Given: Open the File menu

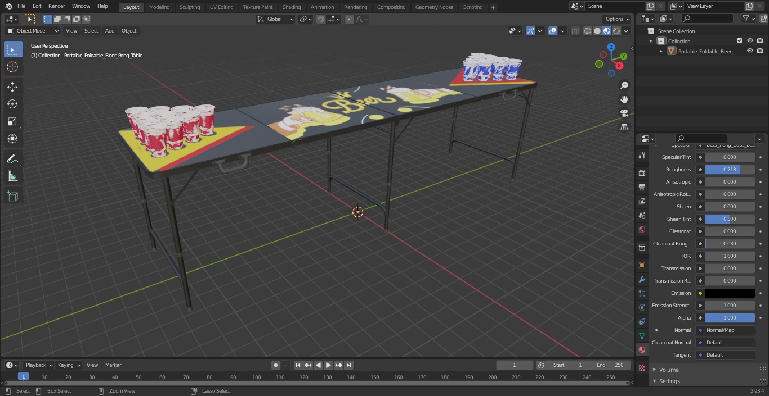Looking at the screenshot, I should 21,6.
